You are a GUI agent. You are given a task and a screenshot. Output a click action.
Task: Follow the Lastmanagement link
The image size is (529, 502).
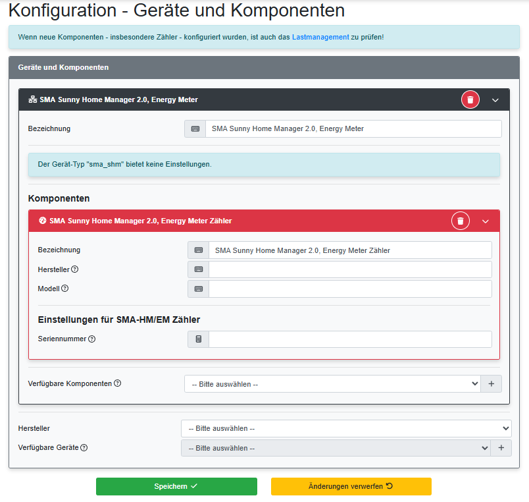[320, 37]
